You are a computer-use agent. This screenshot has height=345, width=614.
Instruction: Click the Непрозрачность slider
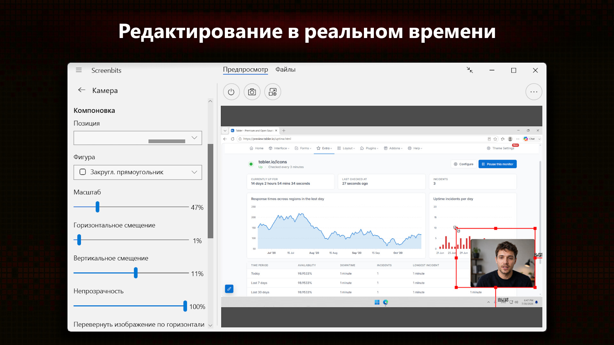pos(131,306)
